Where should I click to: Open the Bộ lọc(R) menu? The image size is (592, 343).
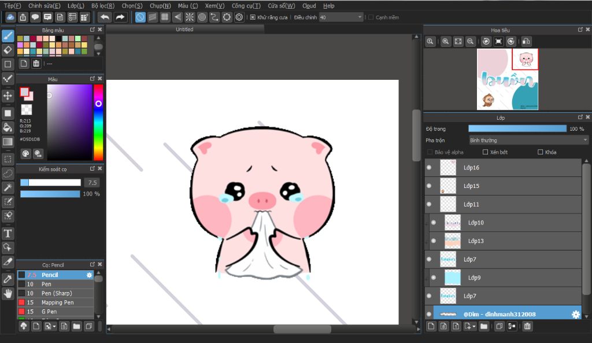tap(103, 6)
